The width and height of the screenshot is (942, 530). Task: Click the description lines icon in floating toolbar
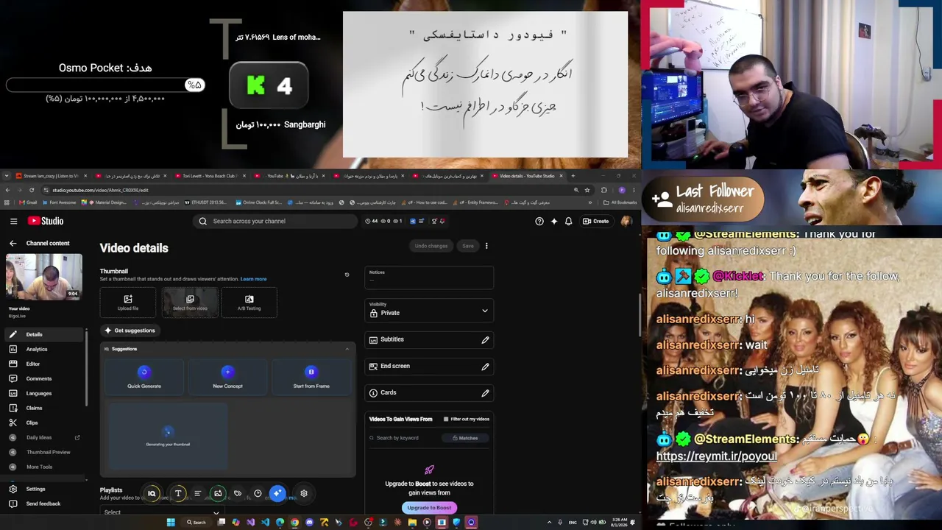click(x=197, y=494)
